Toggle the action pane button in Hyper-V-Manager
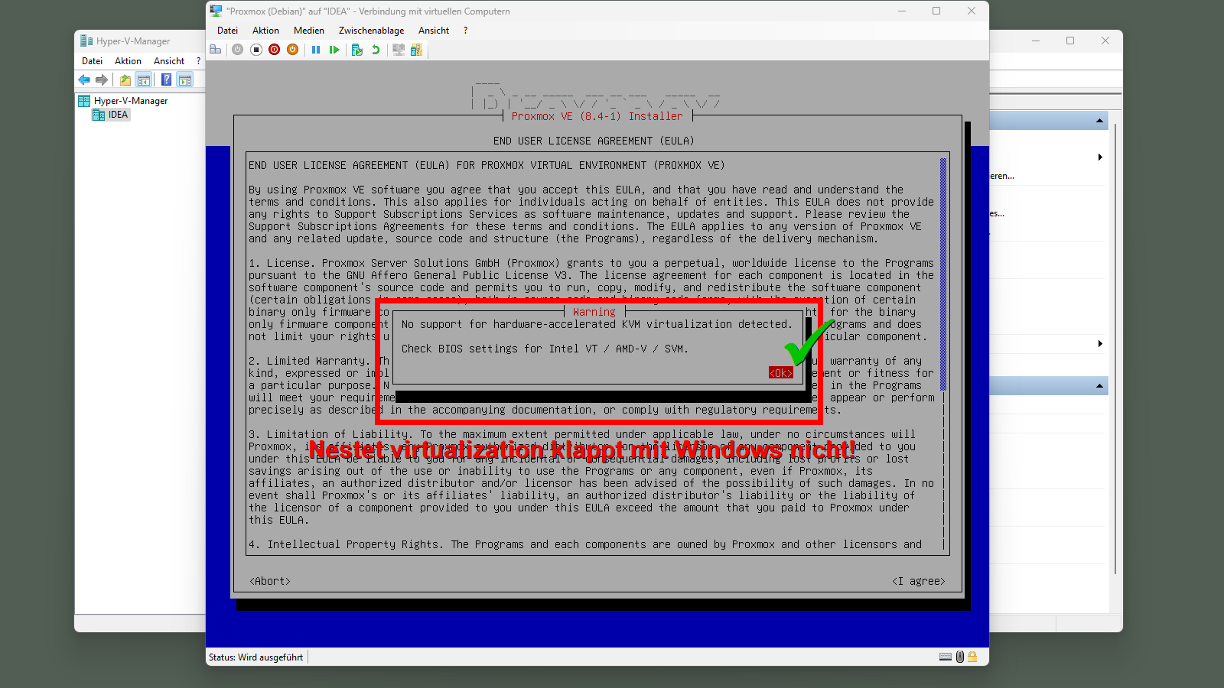 (x=184, y=80)
